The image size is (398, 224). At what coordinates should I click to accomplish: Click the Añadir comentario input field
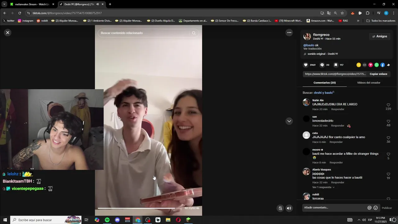335,208
